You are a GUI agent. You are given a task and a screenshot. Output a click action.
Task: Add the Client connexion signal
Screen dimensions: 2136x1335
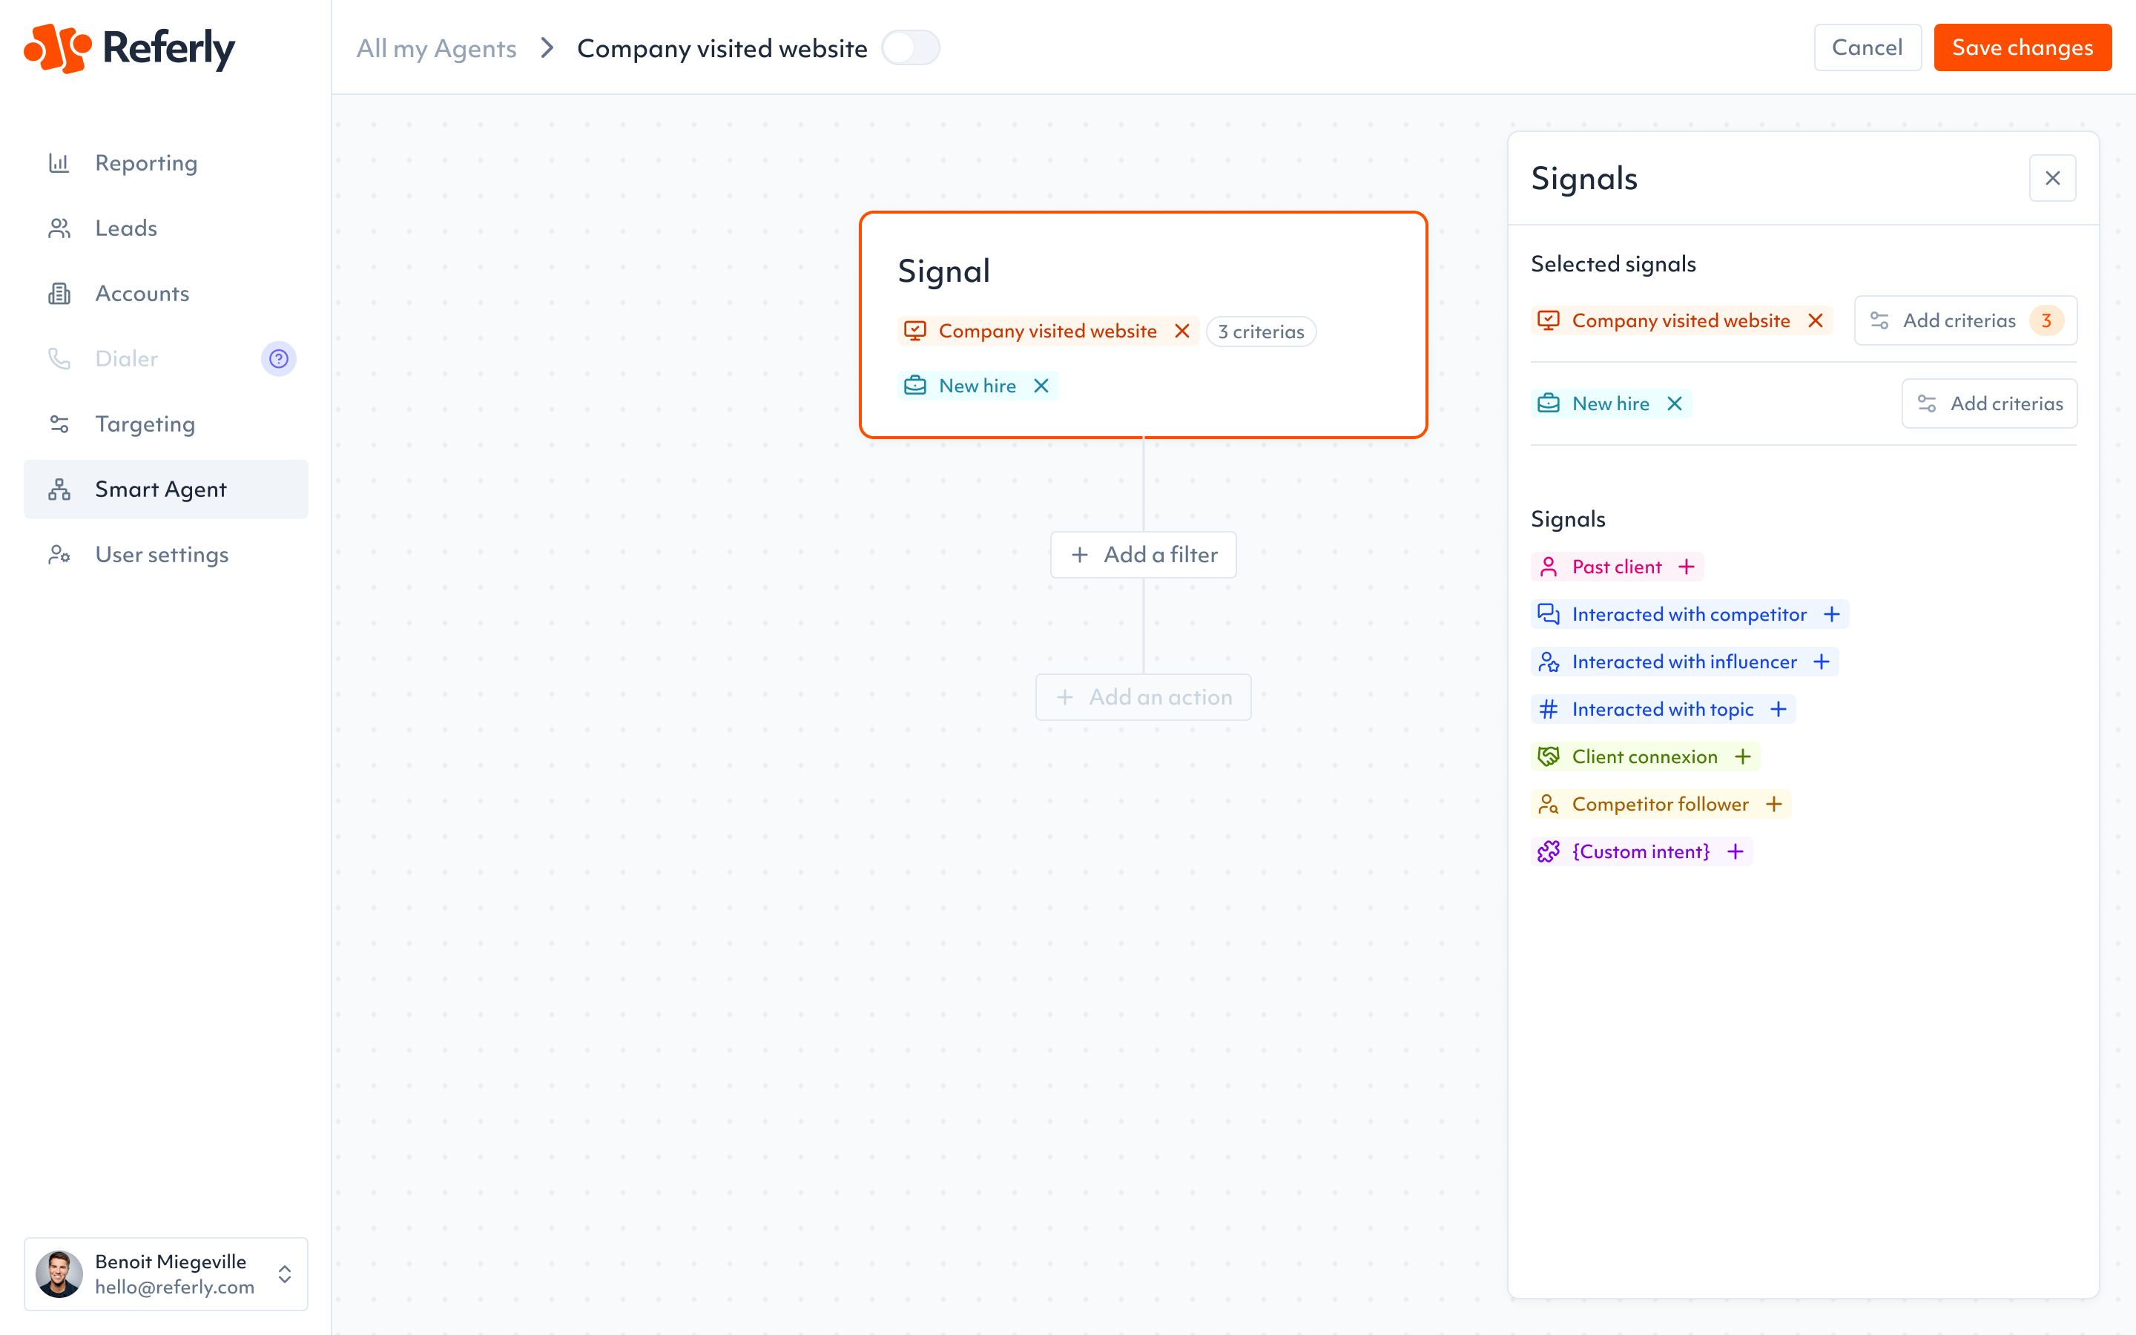click(x=1743, y=756)
